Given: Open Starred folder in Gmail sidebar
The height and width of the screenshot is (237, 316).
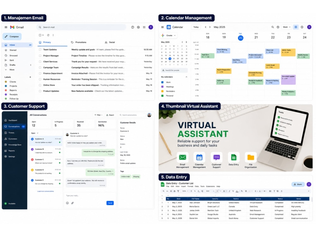Looking at the screenshot, I should 13,50.
